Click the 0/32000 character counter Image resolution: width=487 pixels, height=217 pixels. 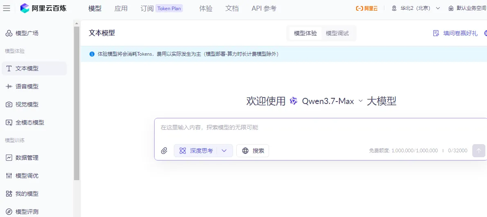458,151
